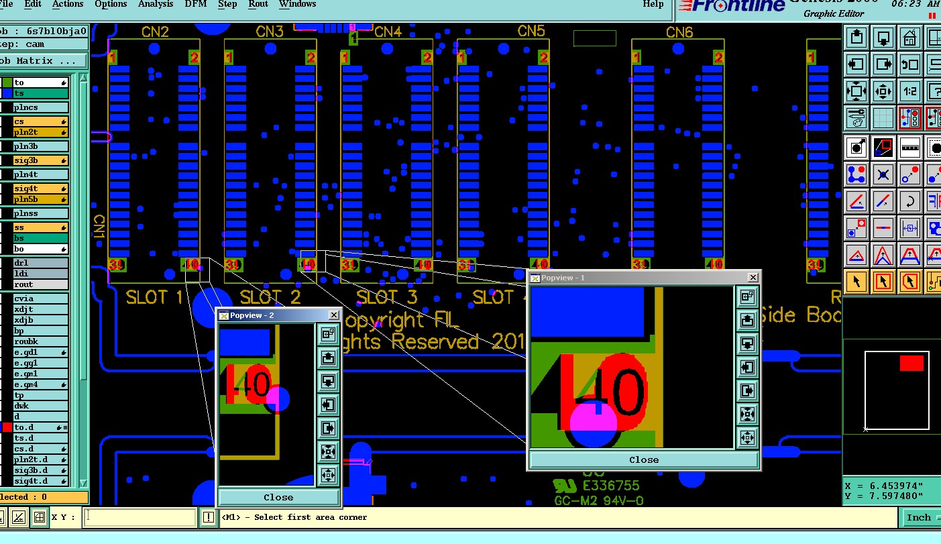Select the feature highlight tool with arrow
The image size is (941, 544).
tap(856, 147)
